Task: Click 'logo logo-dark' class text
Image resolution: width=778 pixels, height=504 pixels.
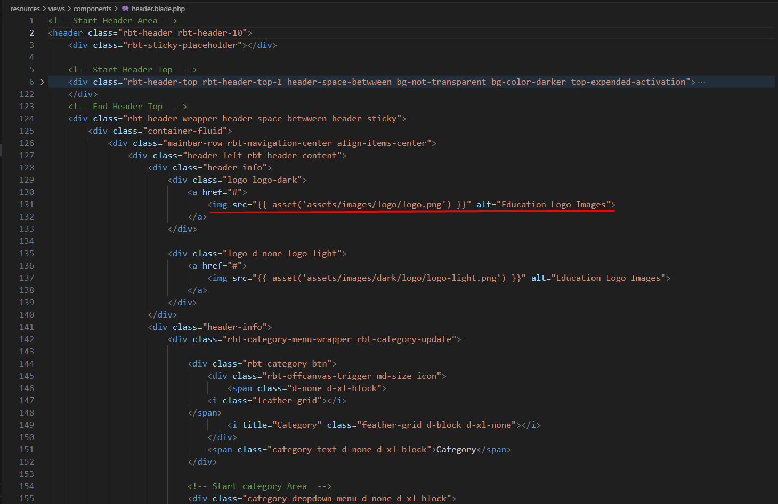Action: (263, 180)
